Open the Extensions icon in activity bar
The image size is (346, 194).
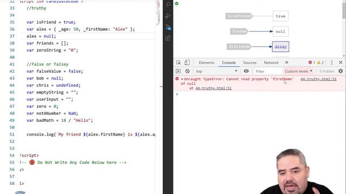coord(168,38)
